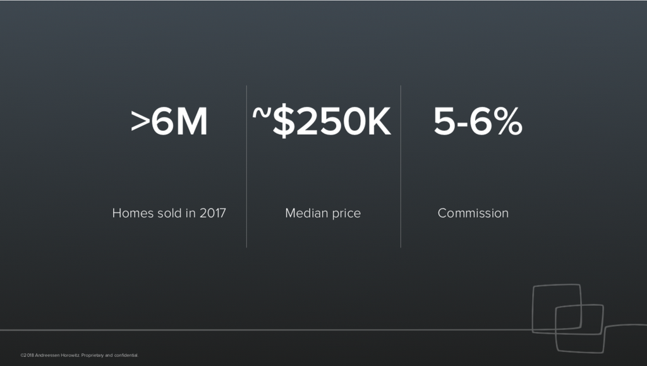The height and width of the screenshot is (366, 647).
Task: Click the ©2018 Andreessen Horowitz copyright text
Action: click(50, 356)
